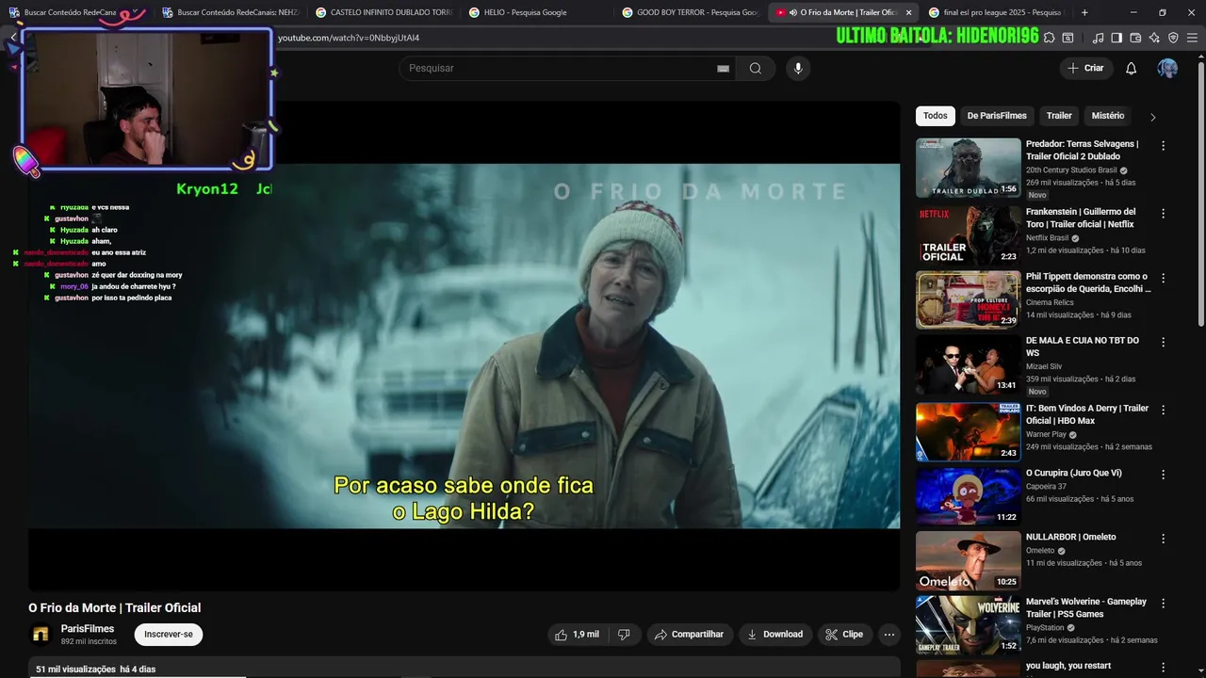Image resolution: width=1206 pixels, height=678 pixels.
Task: Open browser extensions puzzle icon
Action: click(x=1049, y=38)
